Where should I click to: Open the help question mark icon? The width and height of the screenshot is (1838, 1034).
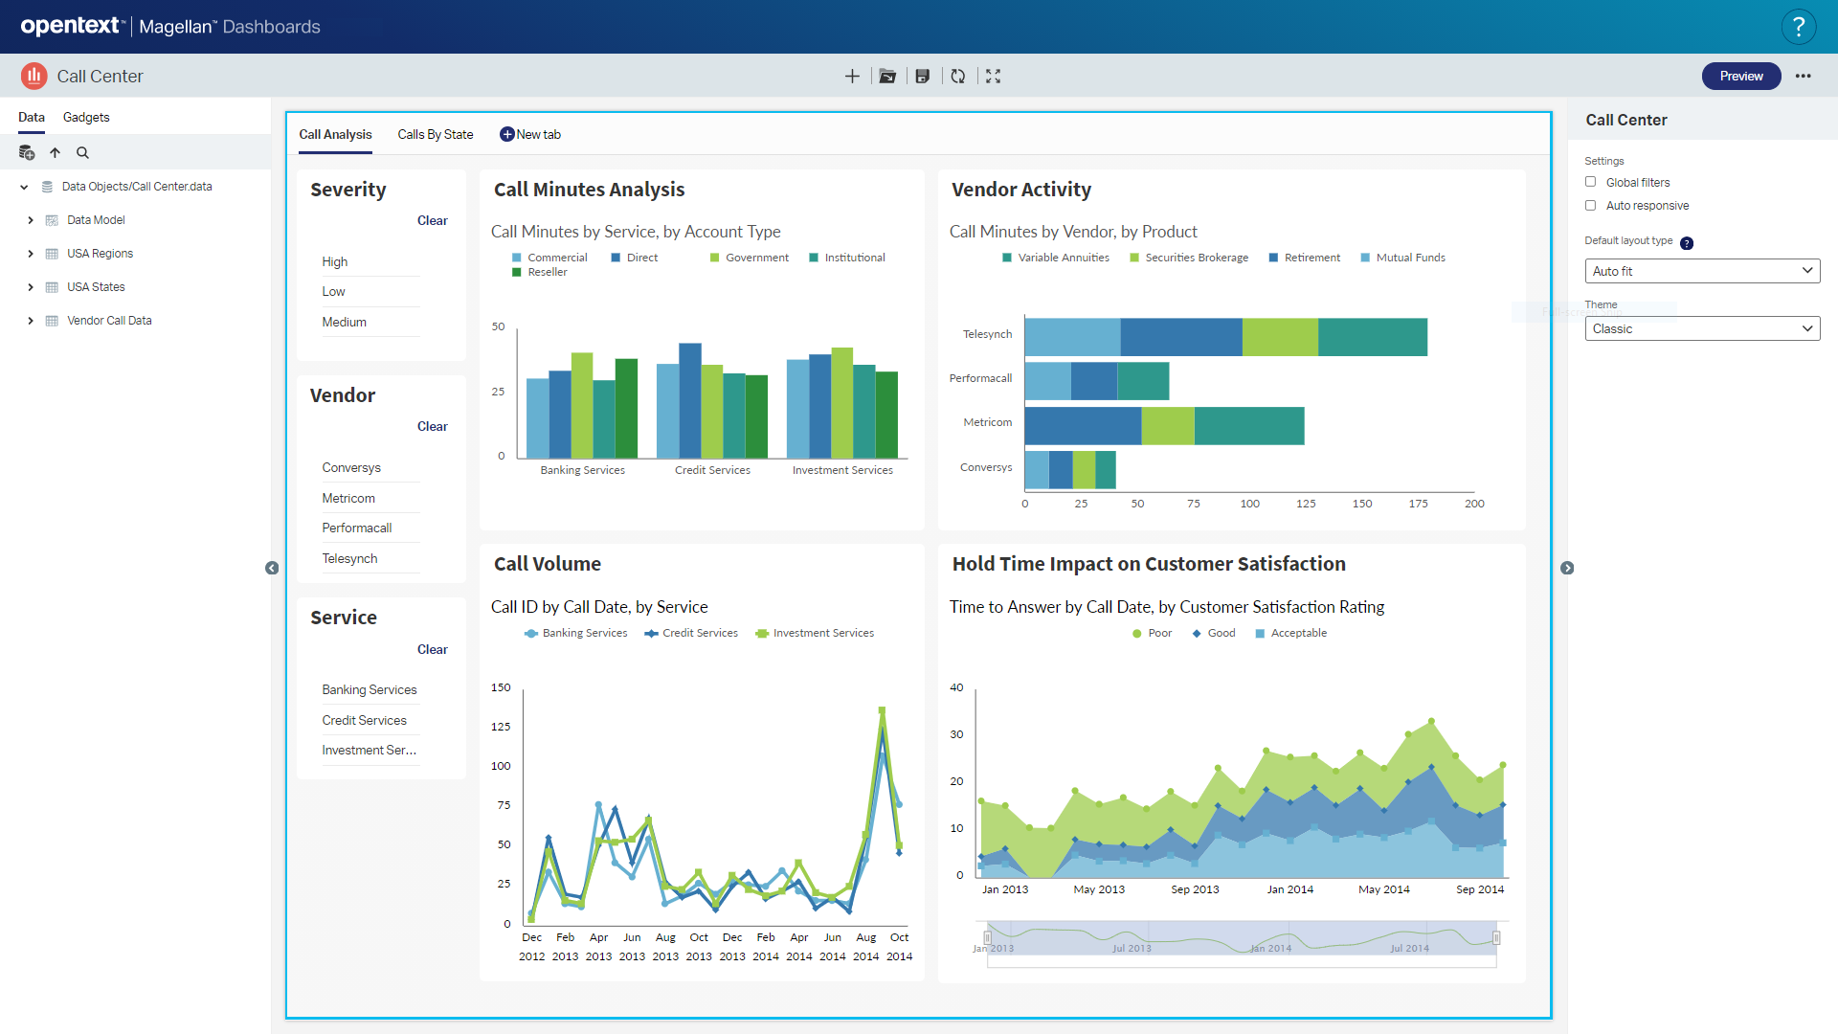(x=1799, y=27)
